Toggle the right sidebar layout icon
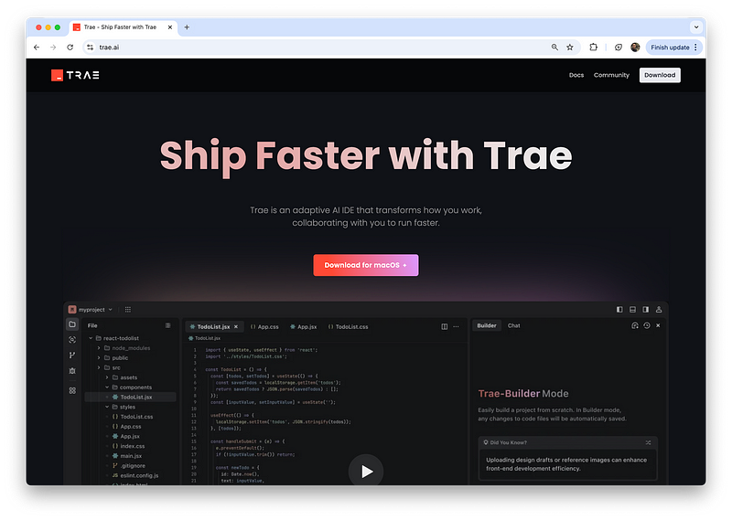This screenshot has height=520, width=732. (646, 309)
